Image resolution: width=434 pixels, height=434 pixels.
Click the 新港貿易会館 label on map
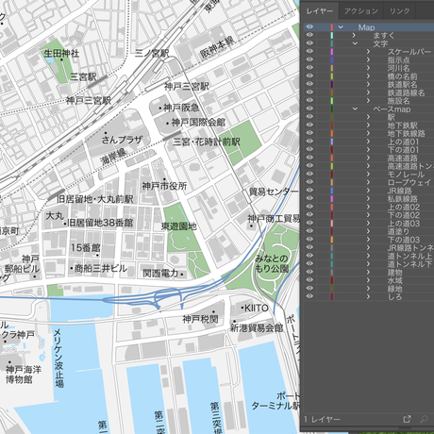[x=257, y=328]
